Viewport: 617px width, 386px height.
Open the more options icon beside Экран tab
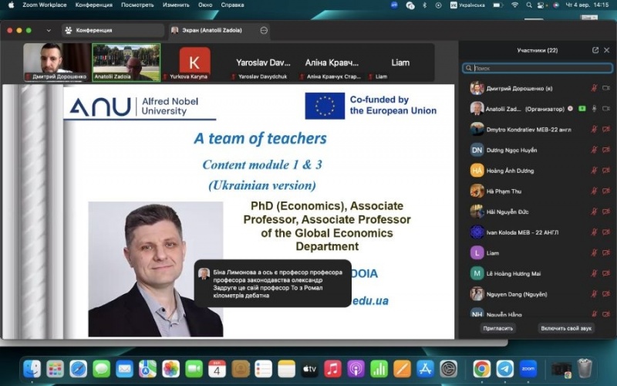coord(264,30)
